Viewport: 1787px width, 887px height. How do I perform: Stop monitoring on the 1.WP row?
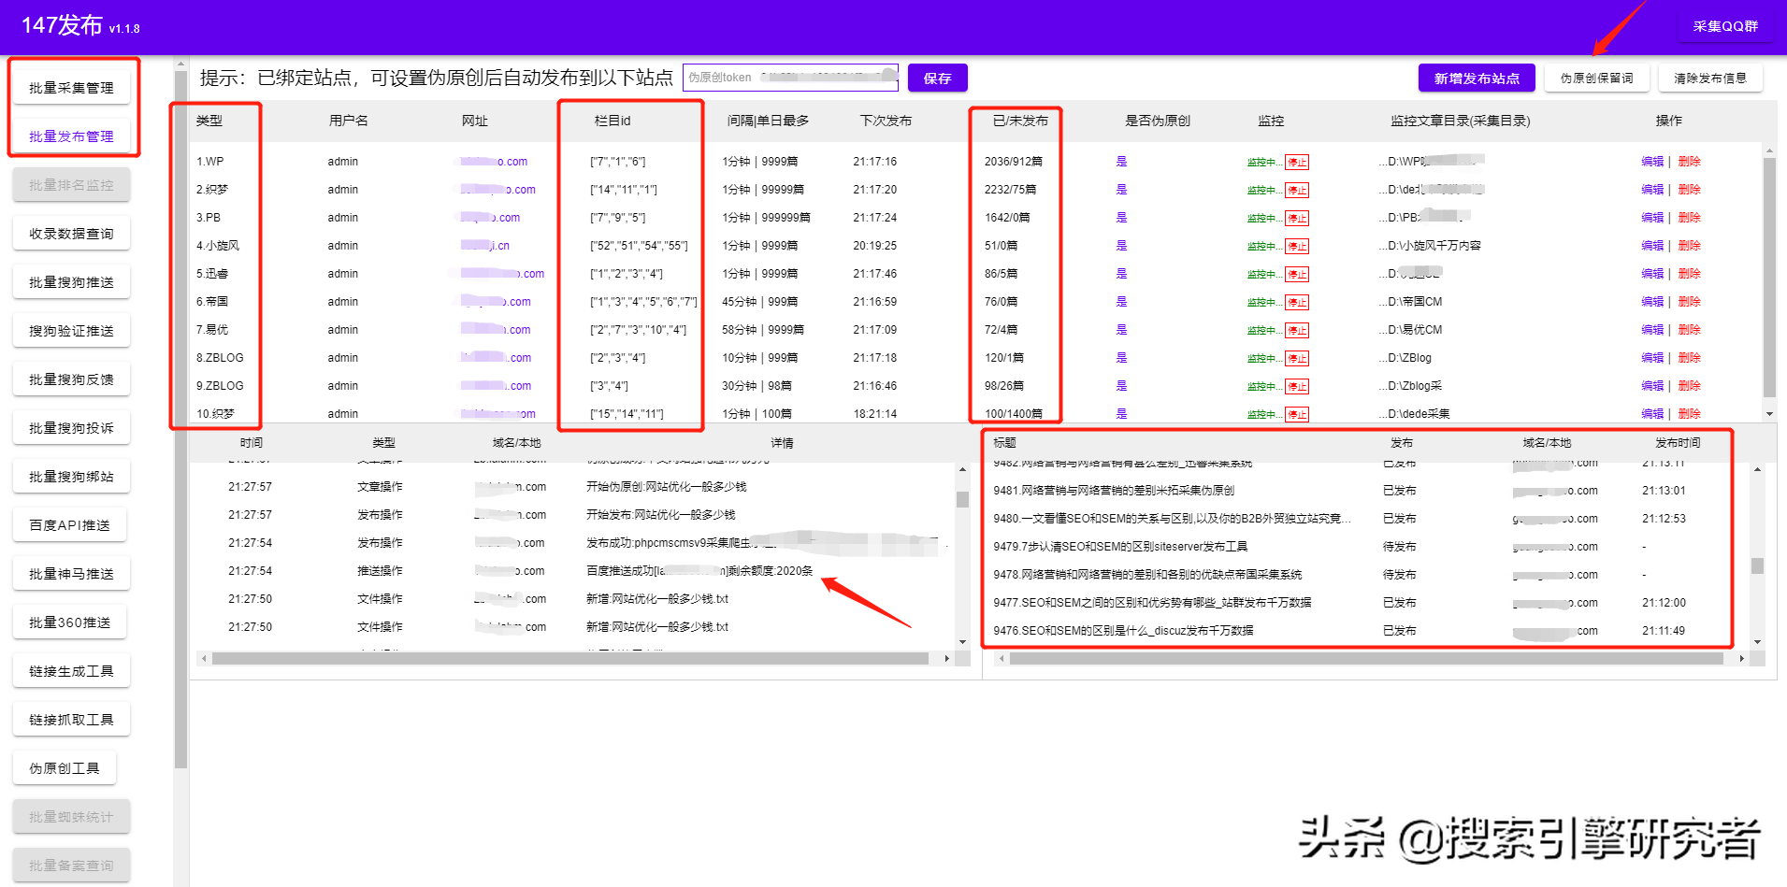click(1296, 163)
